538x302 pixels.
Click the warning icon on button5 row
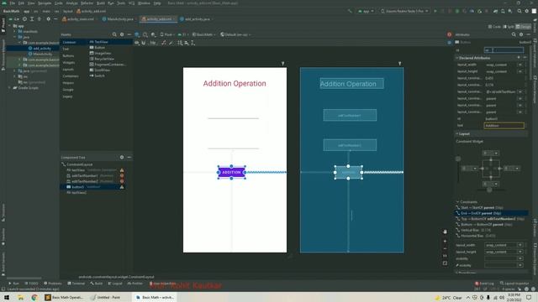(x=122, y=187)
